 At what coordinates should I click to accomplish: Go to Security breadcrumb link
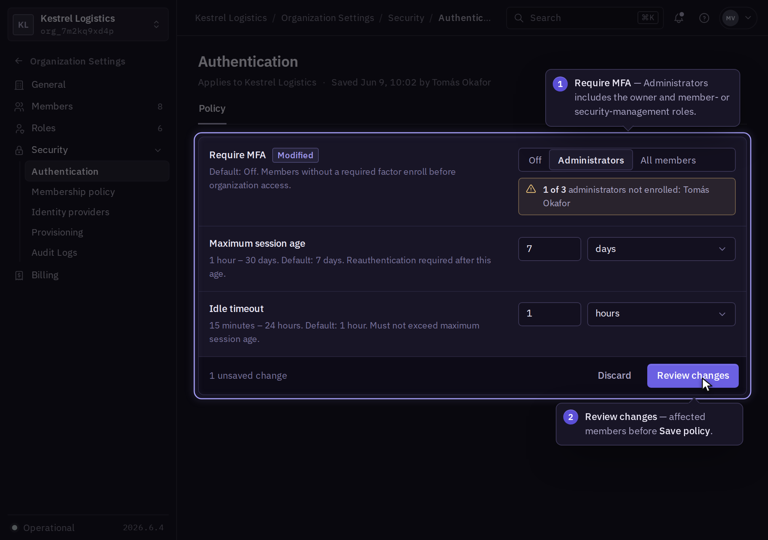[406, 18]
